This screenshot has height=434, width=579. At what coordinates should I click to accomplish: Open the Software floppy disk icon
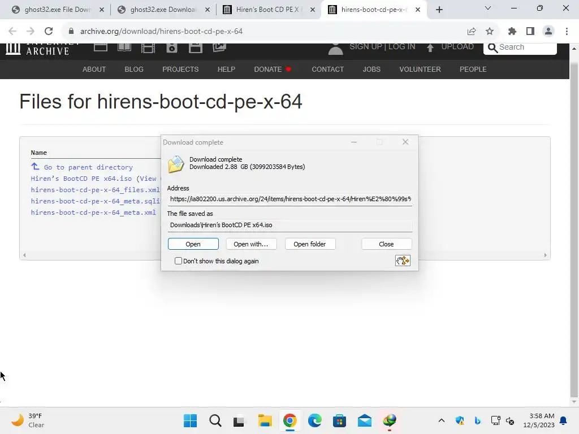click(x=195, y=48)
